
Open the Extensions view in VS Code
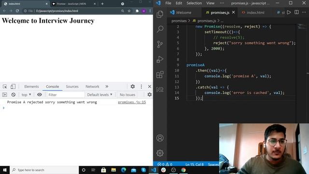160,74
